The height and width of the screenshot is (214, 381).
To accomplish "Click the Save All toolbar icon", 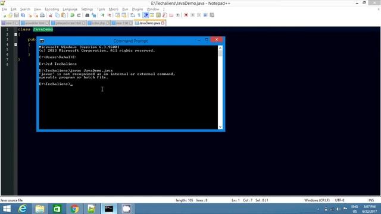I will [23, 15].
